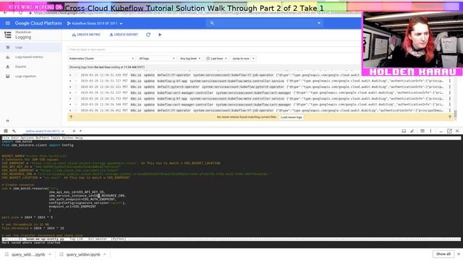This screenshot has width=463, height=260.
Task: Expand the 11:34:32.321 pytorch-operator log entry
Action: click(70, 87)
